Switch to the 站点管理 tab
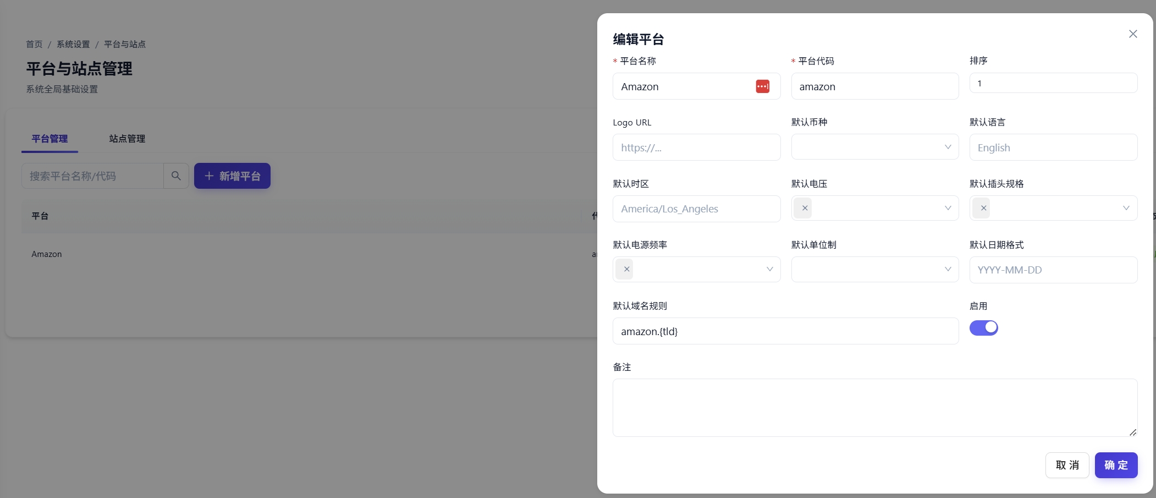Screen dimensions: 1156x498 pos(127,139)
